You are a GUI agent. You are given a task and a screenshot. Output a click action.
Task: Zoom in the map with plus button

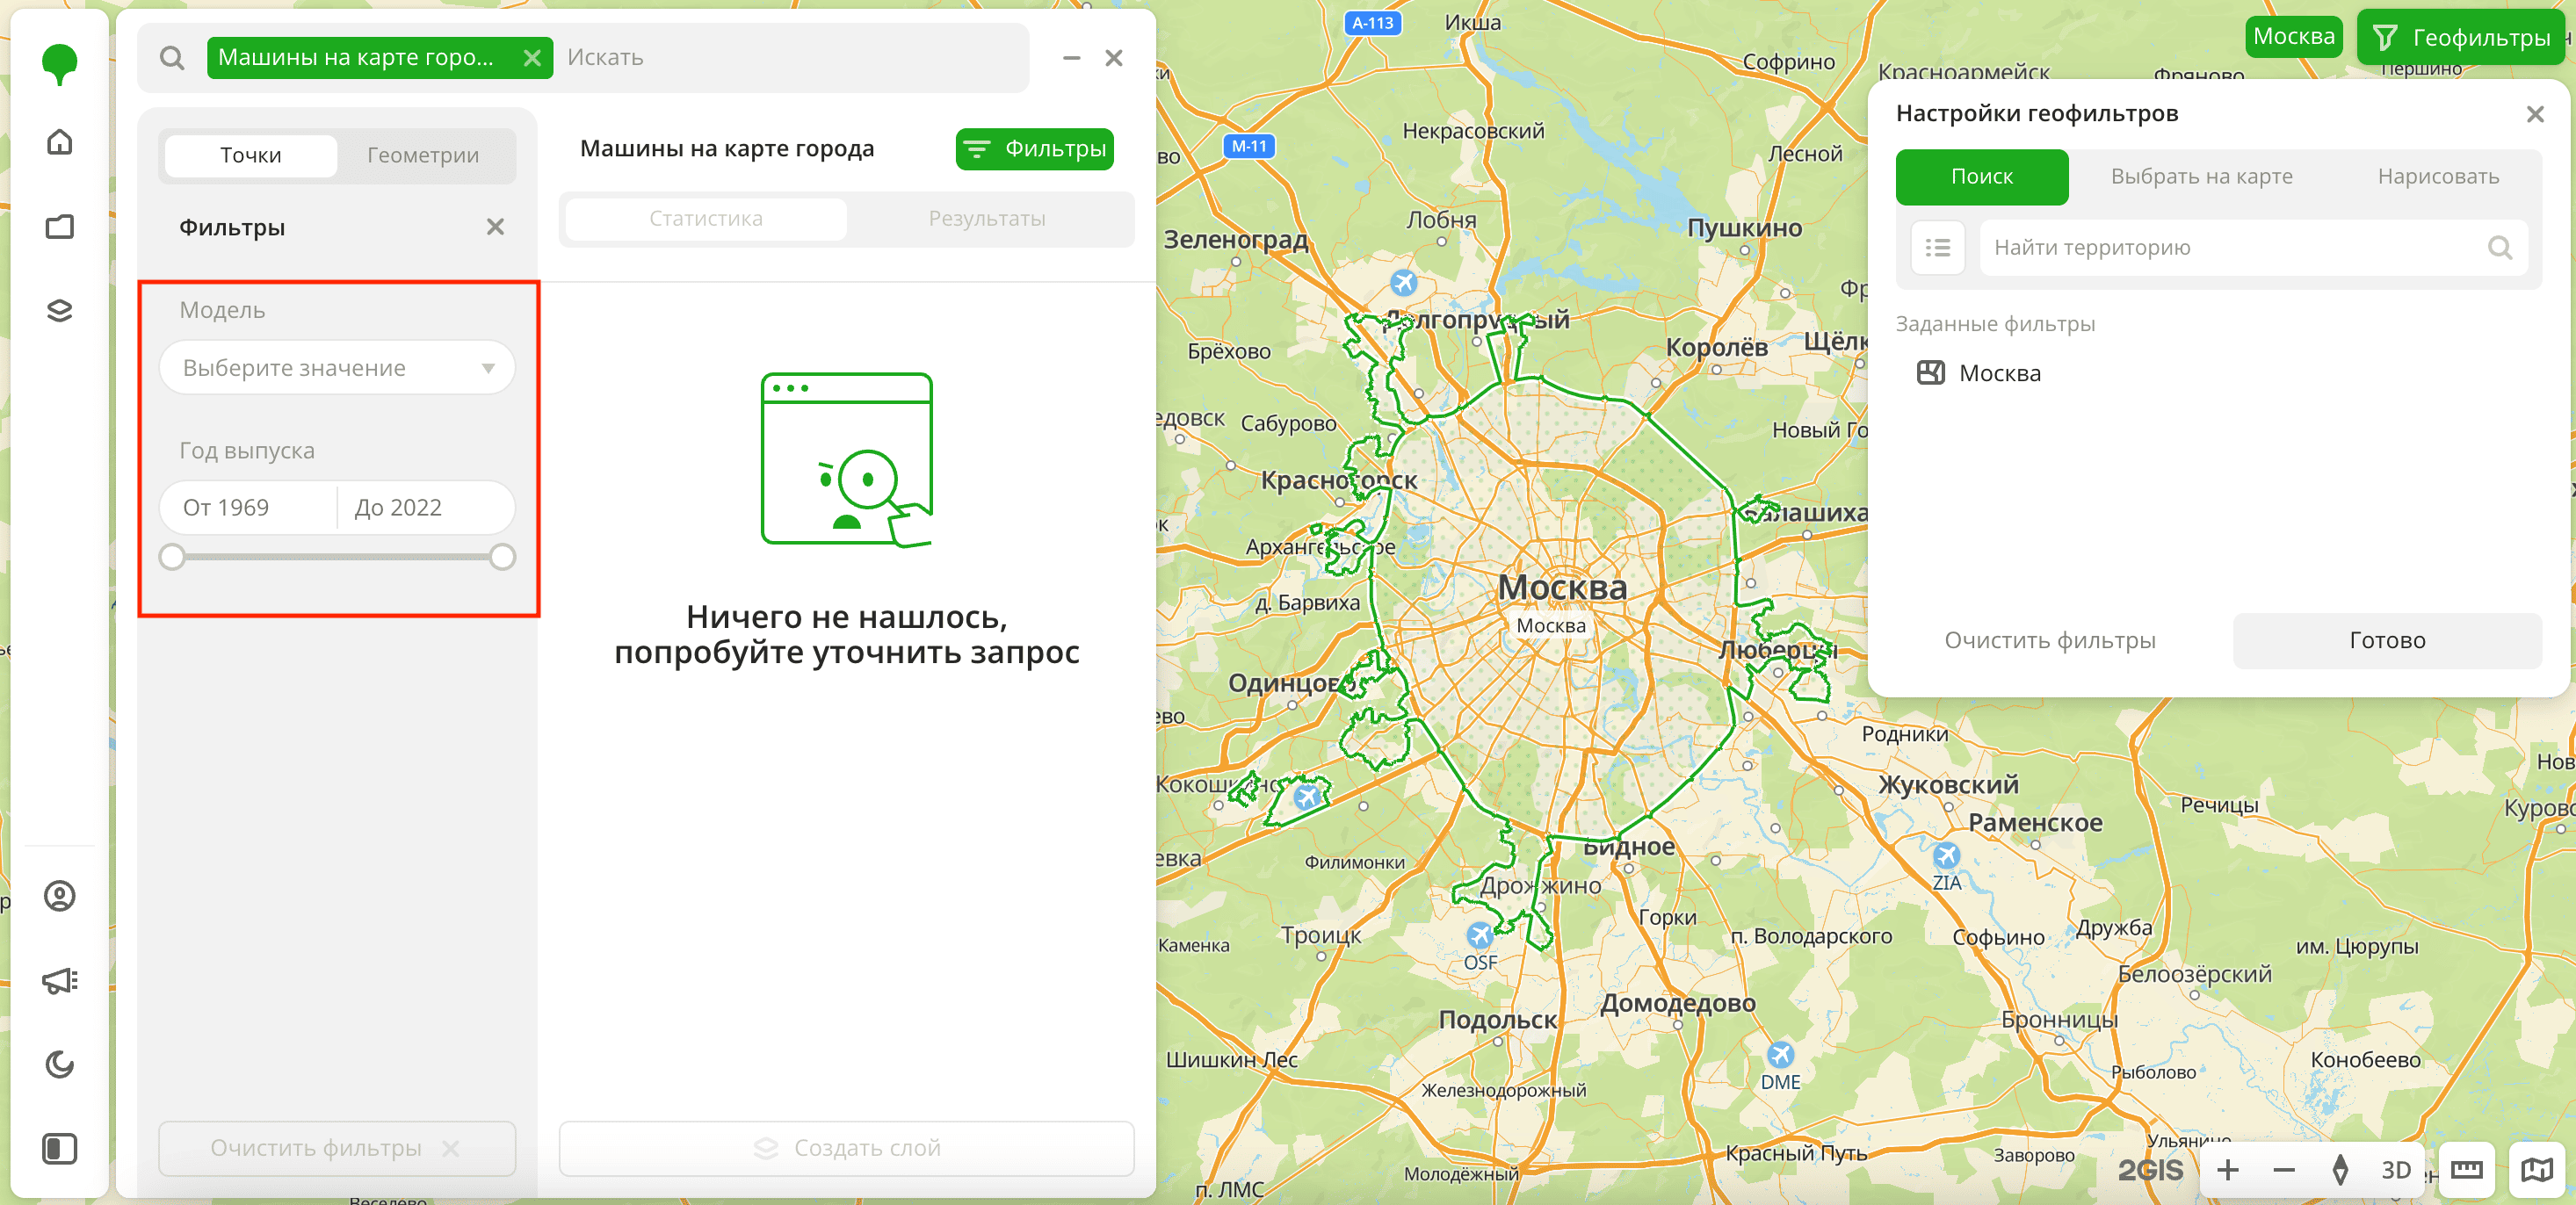pyautogui.click(x=2228, y=1170)
